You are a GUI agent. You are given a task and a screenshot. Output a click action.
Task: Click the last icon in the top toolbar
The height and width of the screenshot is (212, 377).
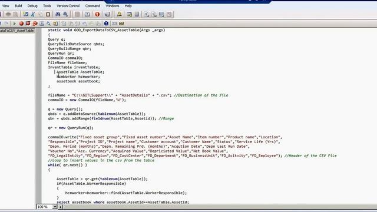coord(169,14)
